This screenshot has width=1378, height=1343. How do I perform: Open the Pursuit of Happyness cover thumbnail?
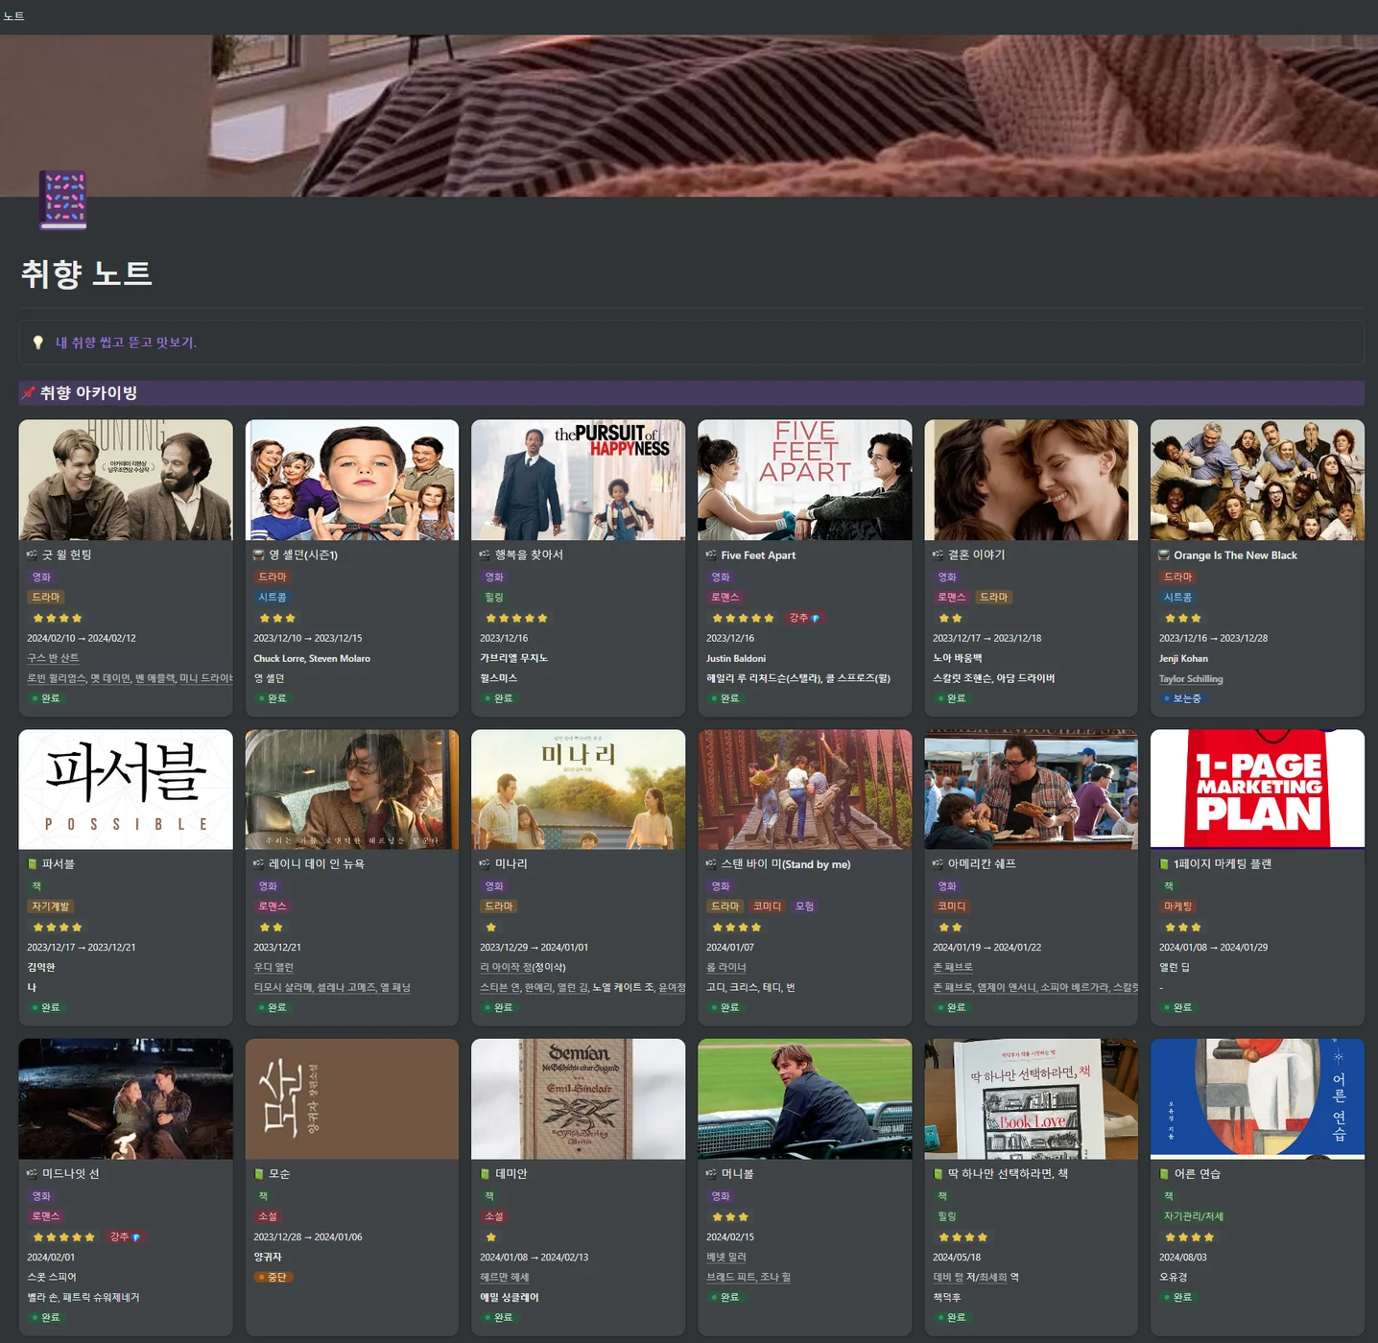[x=579, y=480]
